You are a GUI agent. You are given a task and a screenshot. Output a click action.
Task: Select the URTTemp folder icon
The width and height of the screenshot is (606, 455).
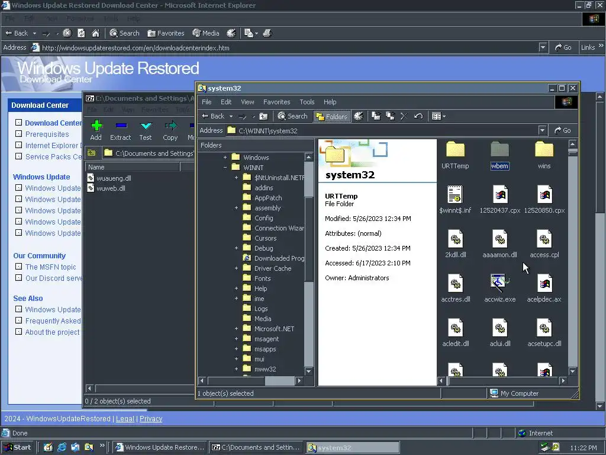(x=455, y=149)
